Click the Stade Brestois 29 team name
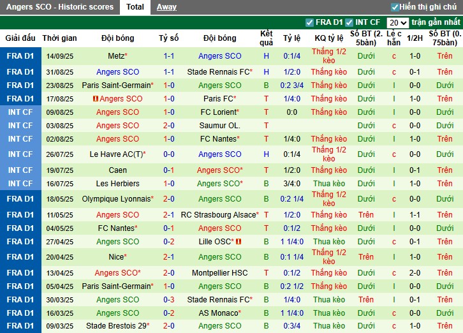The image size is (463, 333). coord(117,325)
